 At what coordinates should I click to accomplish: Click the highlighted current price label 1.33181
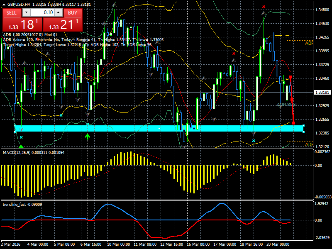point(322,92)
